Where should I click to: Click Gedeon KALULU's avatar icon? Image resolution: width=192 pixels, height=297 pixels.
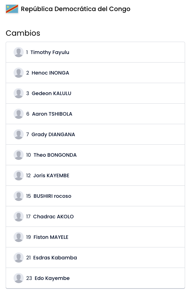coord(19,93)
